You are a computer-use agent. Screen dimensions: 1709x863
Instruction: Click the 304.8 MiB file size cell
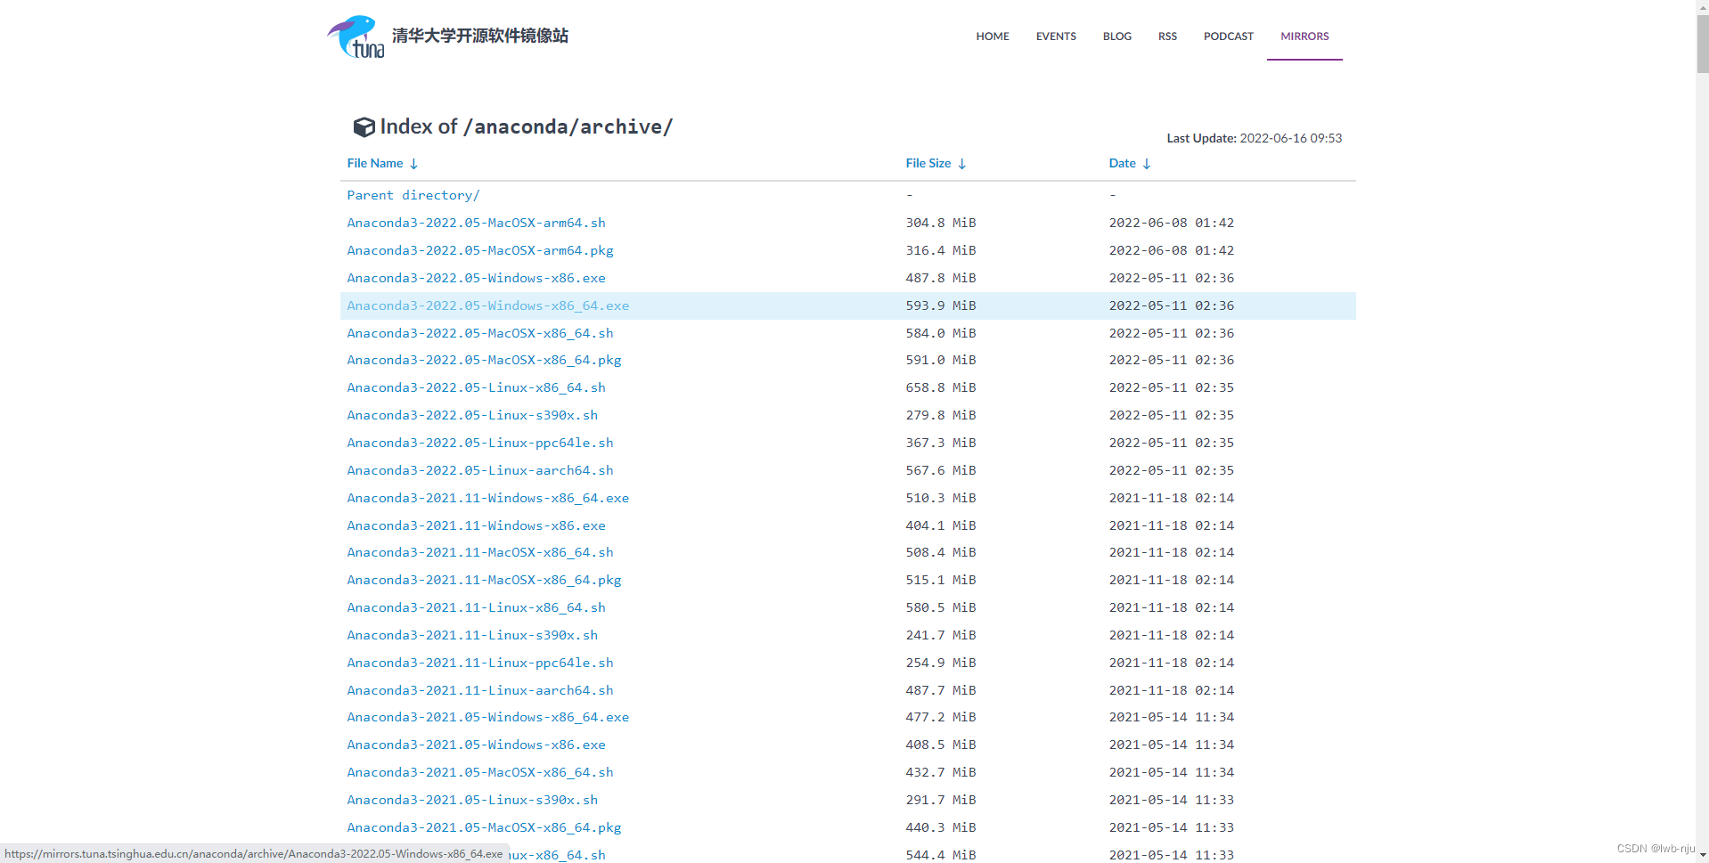(x=941, y=223)
